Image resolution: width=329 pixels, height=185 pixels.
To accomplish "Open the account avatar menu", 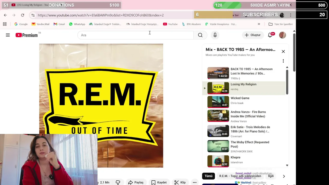I will (x=282, y=35).
